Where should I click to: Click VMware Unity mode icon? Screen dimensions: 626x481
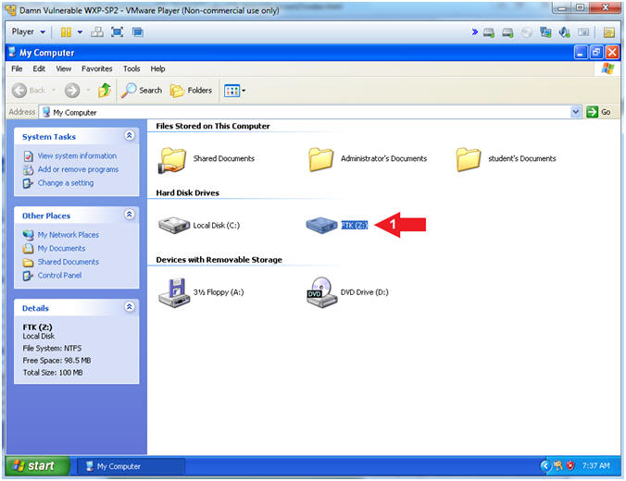(138, 31)
